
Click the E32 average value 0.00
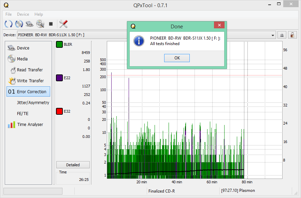[86, 137]
